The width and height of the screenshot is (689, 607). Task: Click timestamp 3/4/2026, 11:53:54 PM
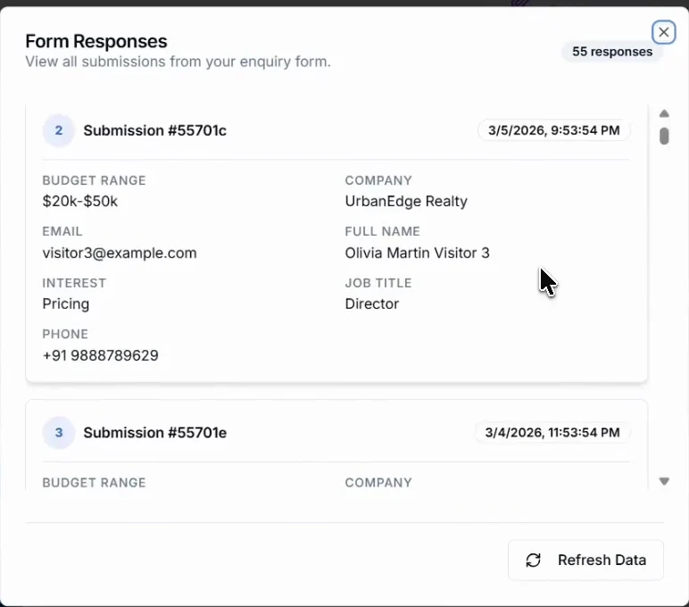click(x=552, y=433)
